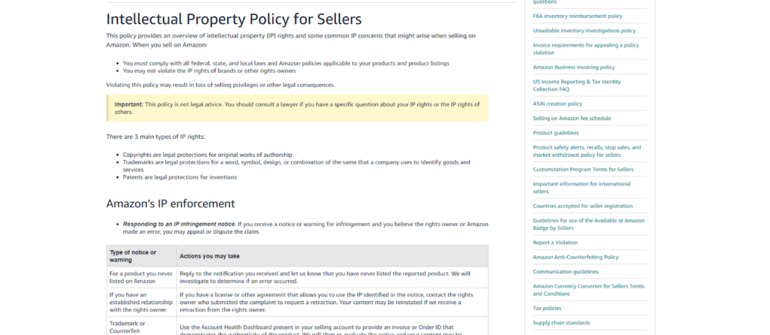Click the yellow Important legal advice notice

(x=297, y=107)
